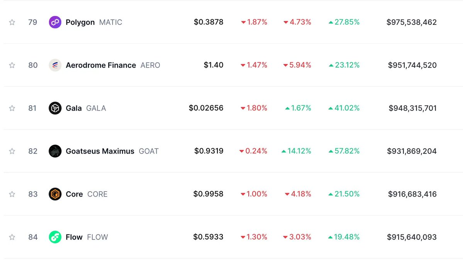Open the Polygon coin page link
The height and width of the screenshot is (260, 463).
tap(80, 22)
